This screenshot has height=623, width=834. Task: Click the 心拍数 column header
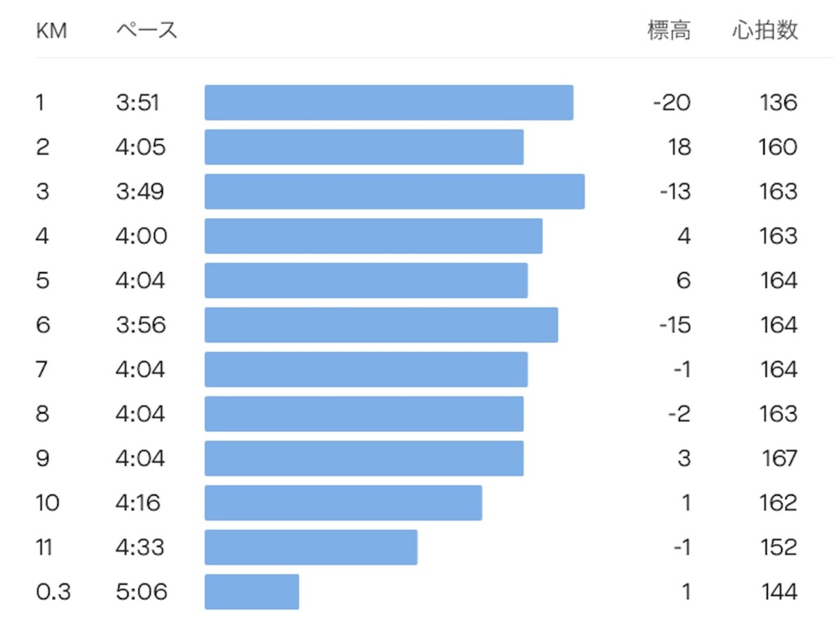tap(765, 30)
